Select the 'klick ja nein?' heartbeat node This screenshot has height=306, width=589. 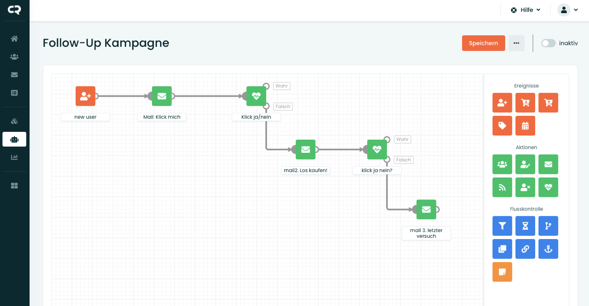tap(377, 149)
